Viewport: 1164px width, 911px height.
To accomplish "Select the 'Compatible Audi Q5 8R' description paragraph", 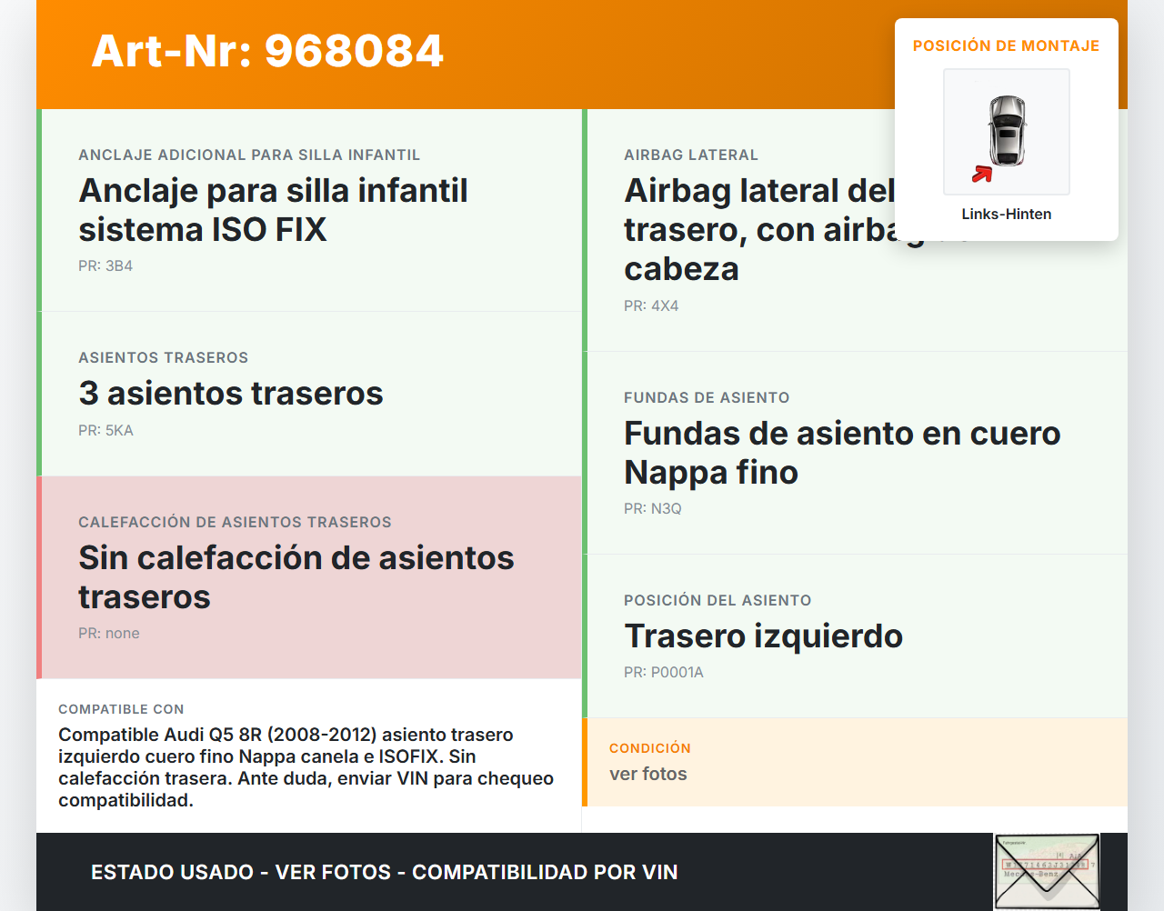I will (x=306, y=767).
